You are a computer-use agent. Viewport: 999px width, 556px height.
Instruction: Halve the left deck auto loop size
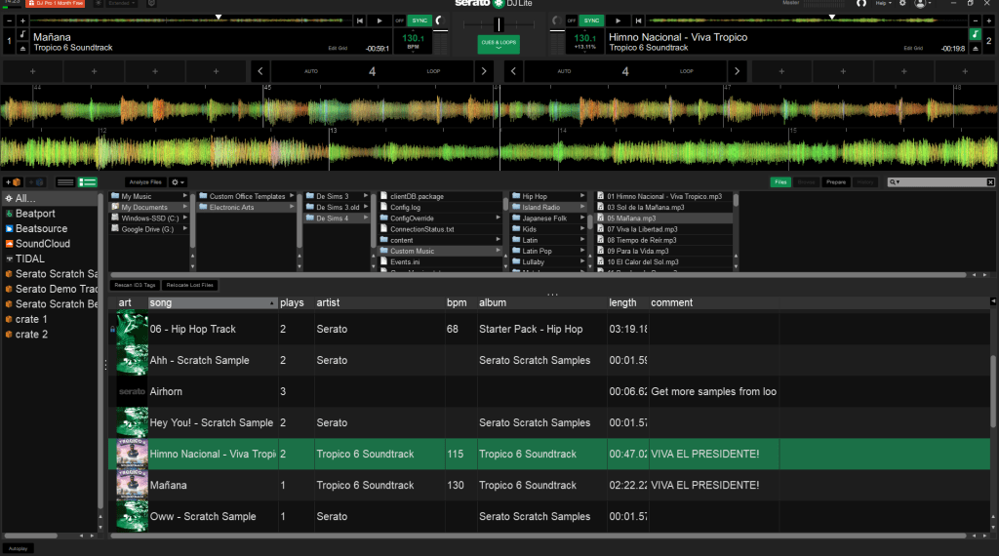pyautogui.click(x=260, y=71)
